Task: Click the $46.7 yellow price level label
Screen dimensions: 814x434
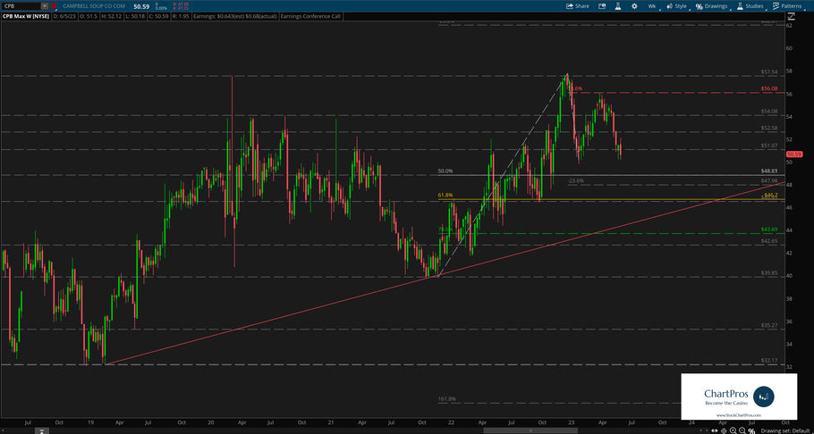Action: pos(770,195)
